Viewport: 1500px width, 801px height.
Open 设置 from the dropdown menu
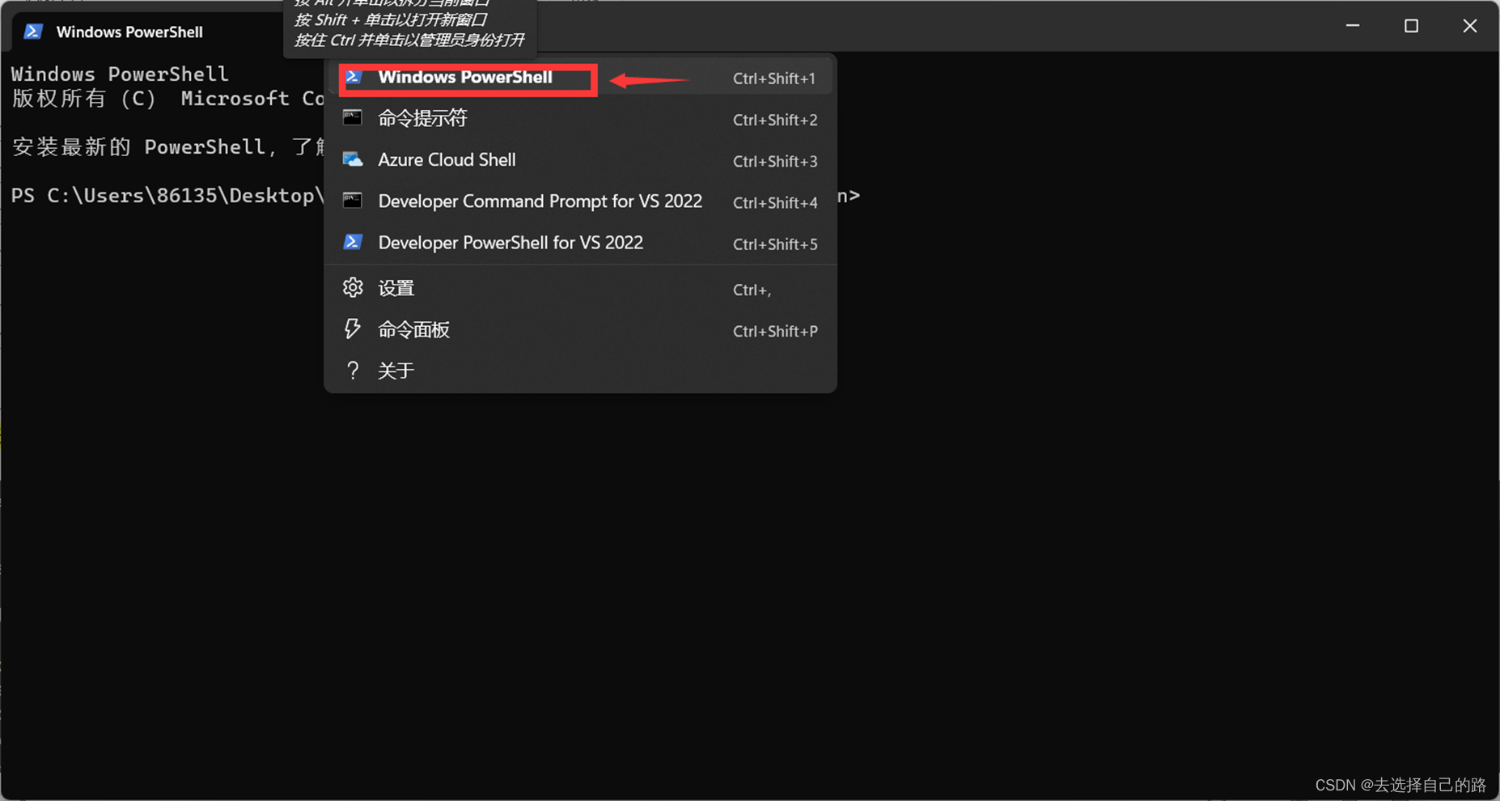(x=396, y=287)
